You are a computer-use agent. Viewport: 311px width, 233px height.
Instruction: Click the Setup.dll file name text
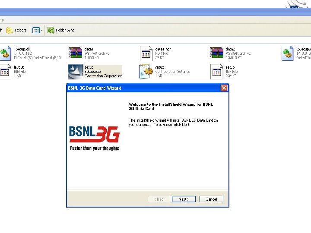coord(22,49)
